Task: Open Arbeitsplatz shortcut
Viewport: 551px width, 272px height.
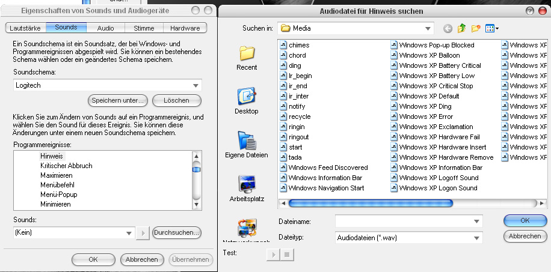Action: [x=247, y=189]
